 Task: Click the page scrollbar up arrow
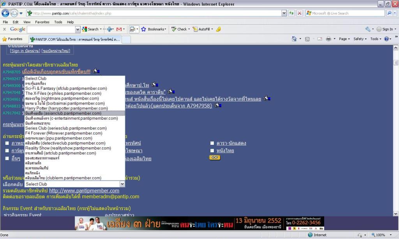[x=396, y=47]
